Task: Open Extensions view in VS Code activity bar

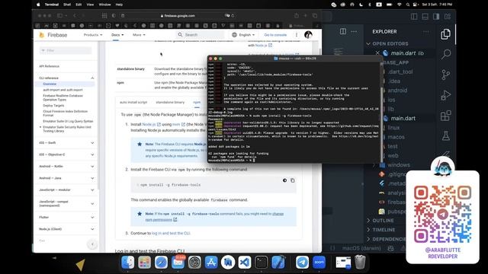Action: click(x=445, y=116)
